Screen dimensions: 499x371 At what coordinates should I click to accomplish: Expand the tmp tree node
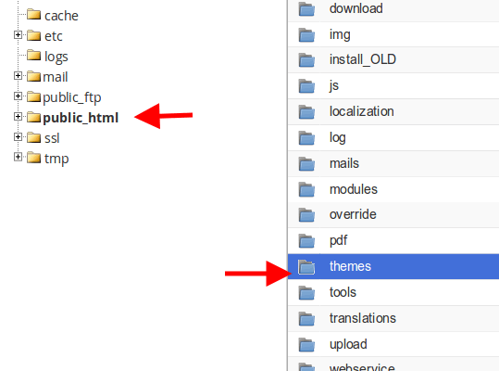pyautogui.click(x=19, y=157)
